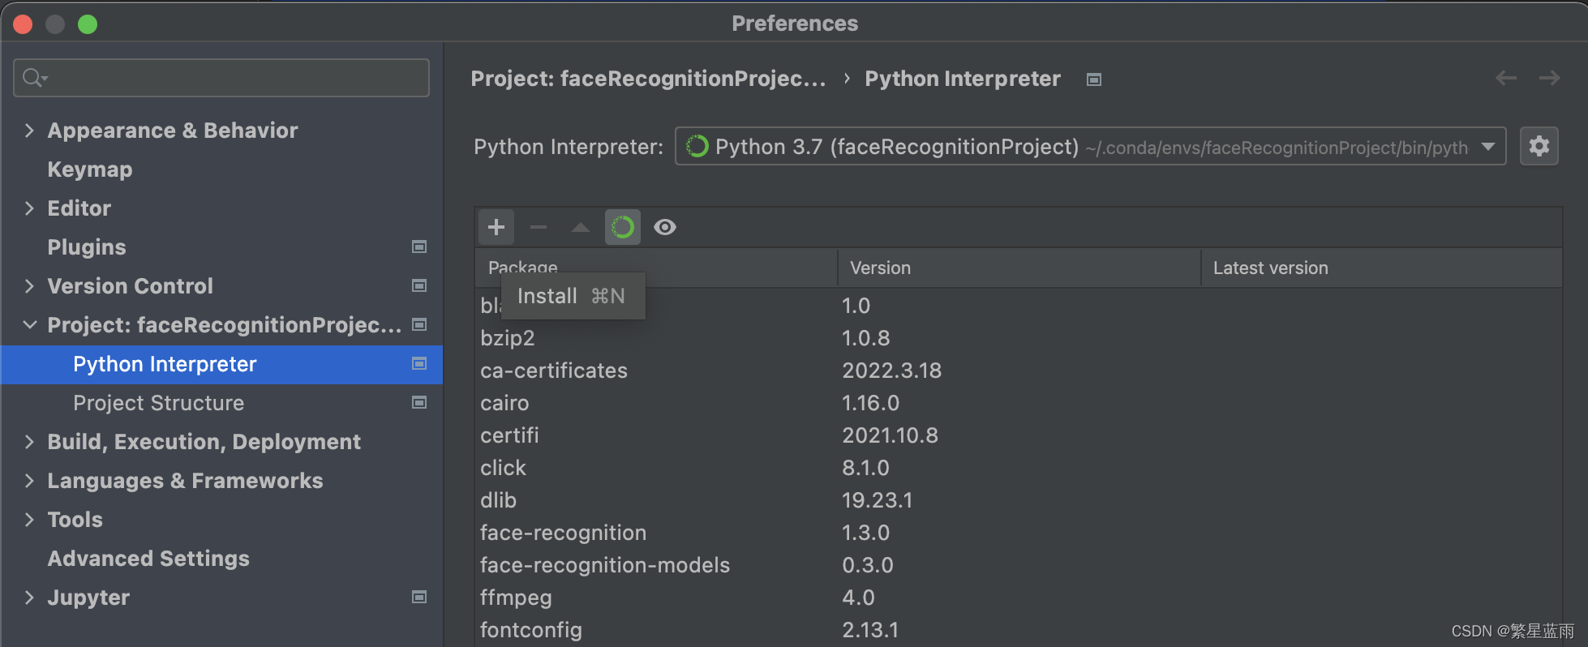Click the minus uninstall package icon
Screen dimensions: 1588x647
(x=539, y=227)
